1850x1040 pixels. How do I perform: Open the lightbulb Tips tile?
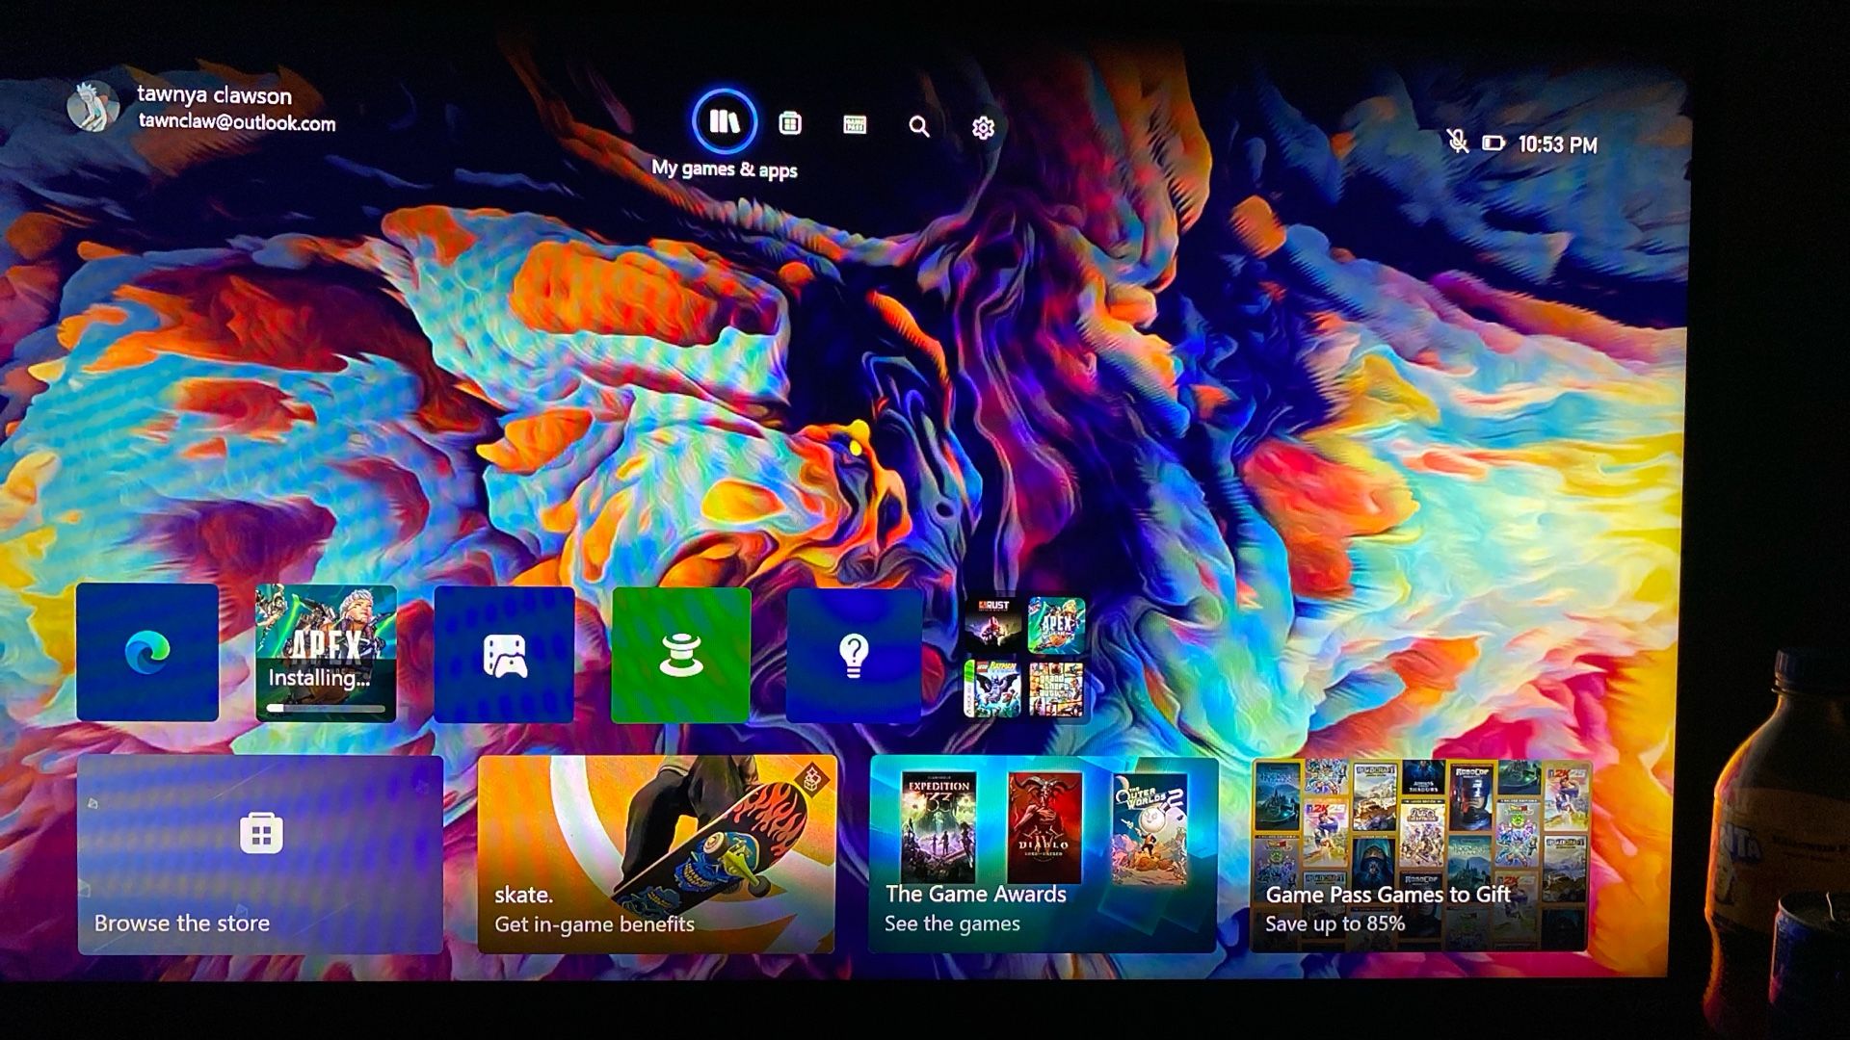tap(855, 656)
